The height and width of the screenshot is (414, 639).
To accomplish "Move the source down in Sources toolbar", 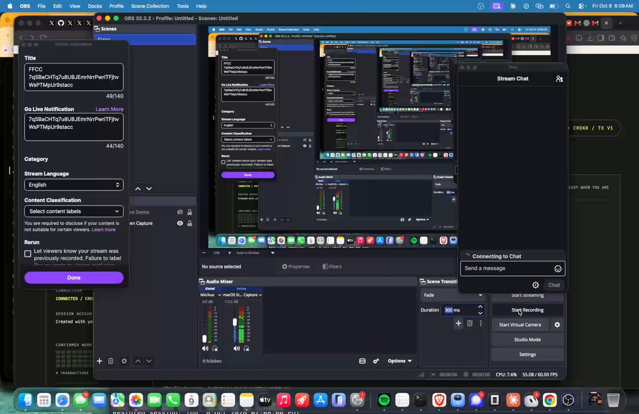I will point(149,361).
